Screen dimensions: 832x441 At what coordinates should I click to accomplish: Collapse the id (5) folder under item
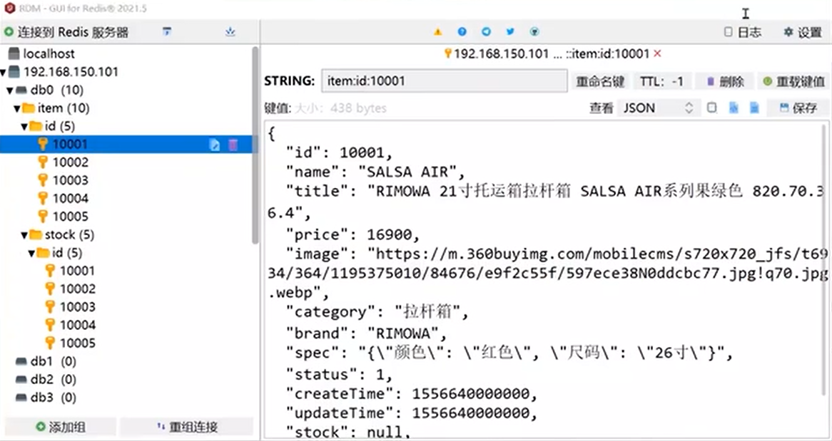click(24, 127)
